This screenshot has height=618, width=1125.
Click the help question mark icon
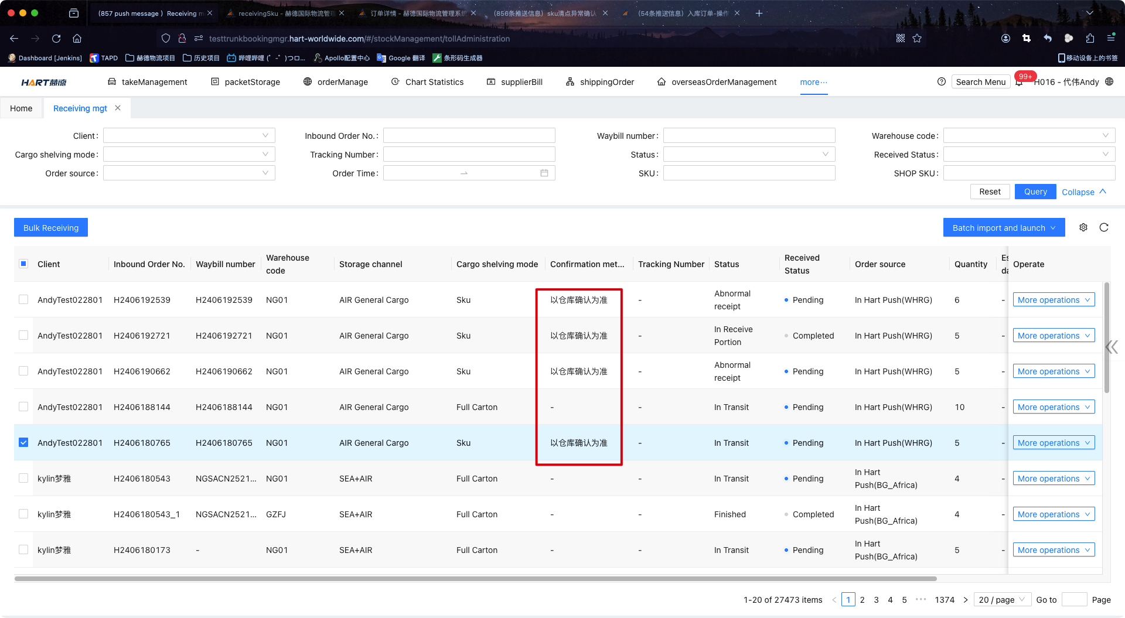pyautogui.click(x=942, y=82)
